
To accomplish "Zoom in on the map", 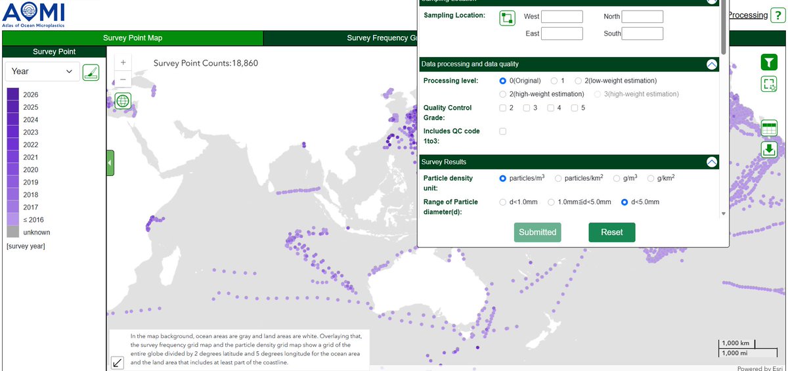I will click(x=123, y=62).
